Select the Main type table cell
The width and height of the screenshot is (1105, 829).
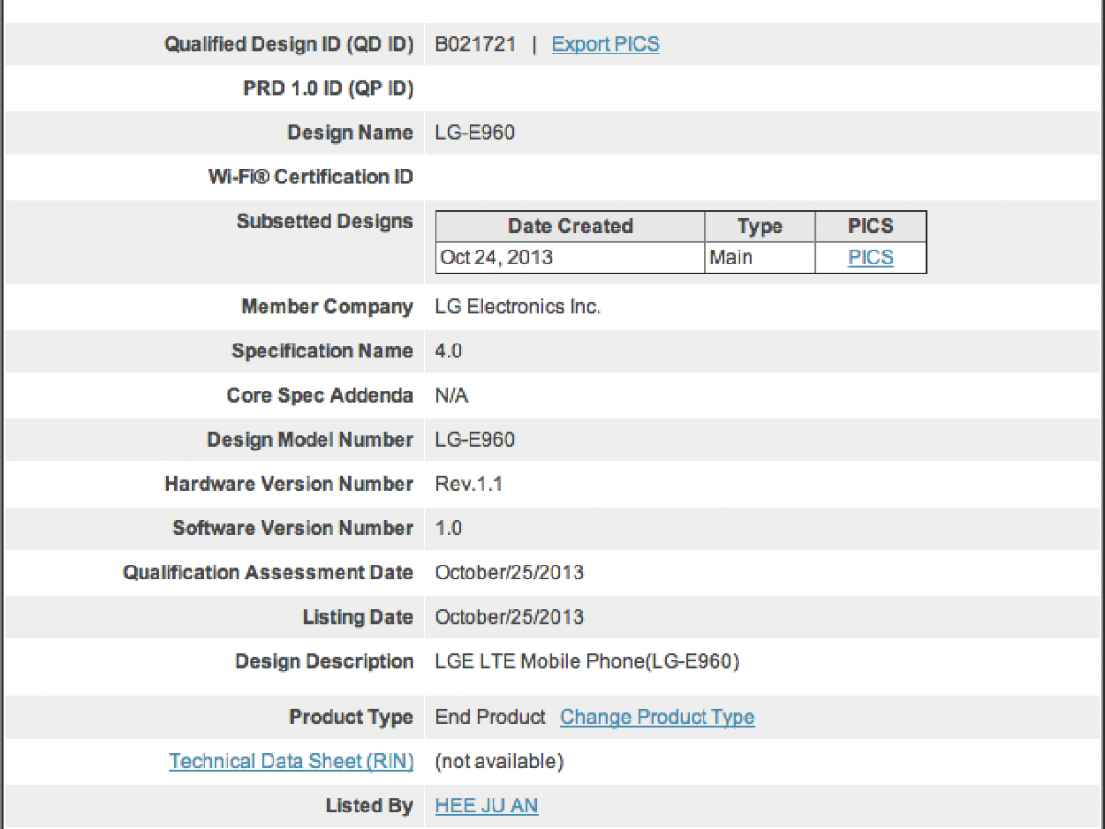pos(731,258)
